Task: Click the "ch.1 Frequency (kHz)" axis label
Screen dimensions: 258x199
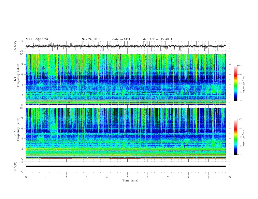Action: tap(17, 75)
